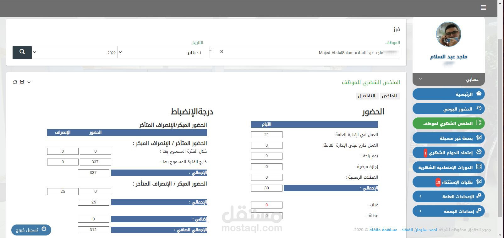Collapse the panel with the chevron icon

(x=29, y=82)
